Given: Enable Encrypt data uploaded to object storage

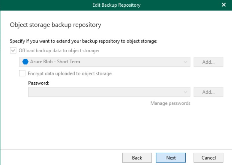Looking at the screenshot, I should click(22, 73).
